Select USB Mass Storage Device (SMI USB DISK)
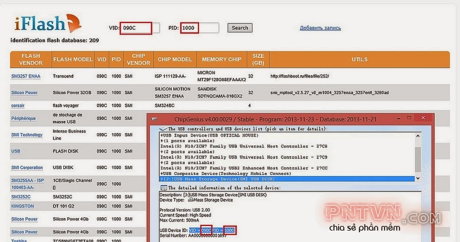460x242 pixels. (x=287, y=179)
